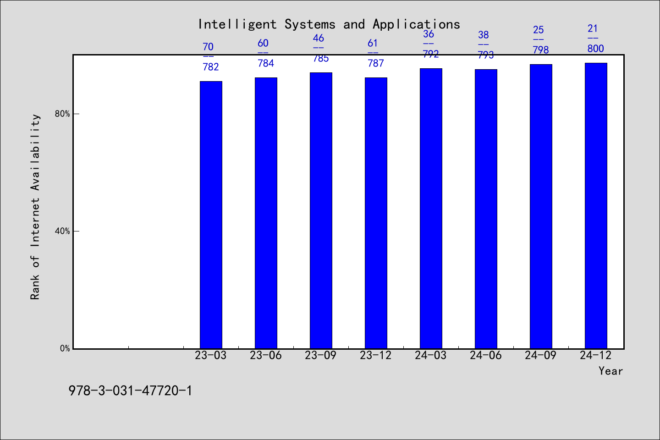
Task: Select the 23-09 bar
Action: 321,210
